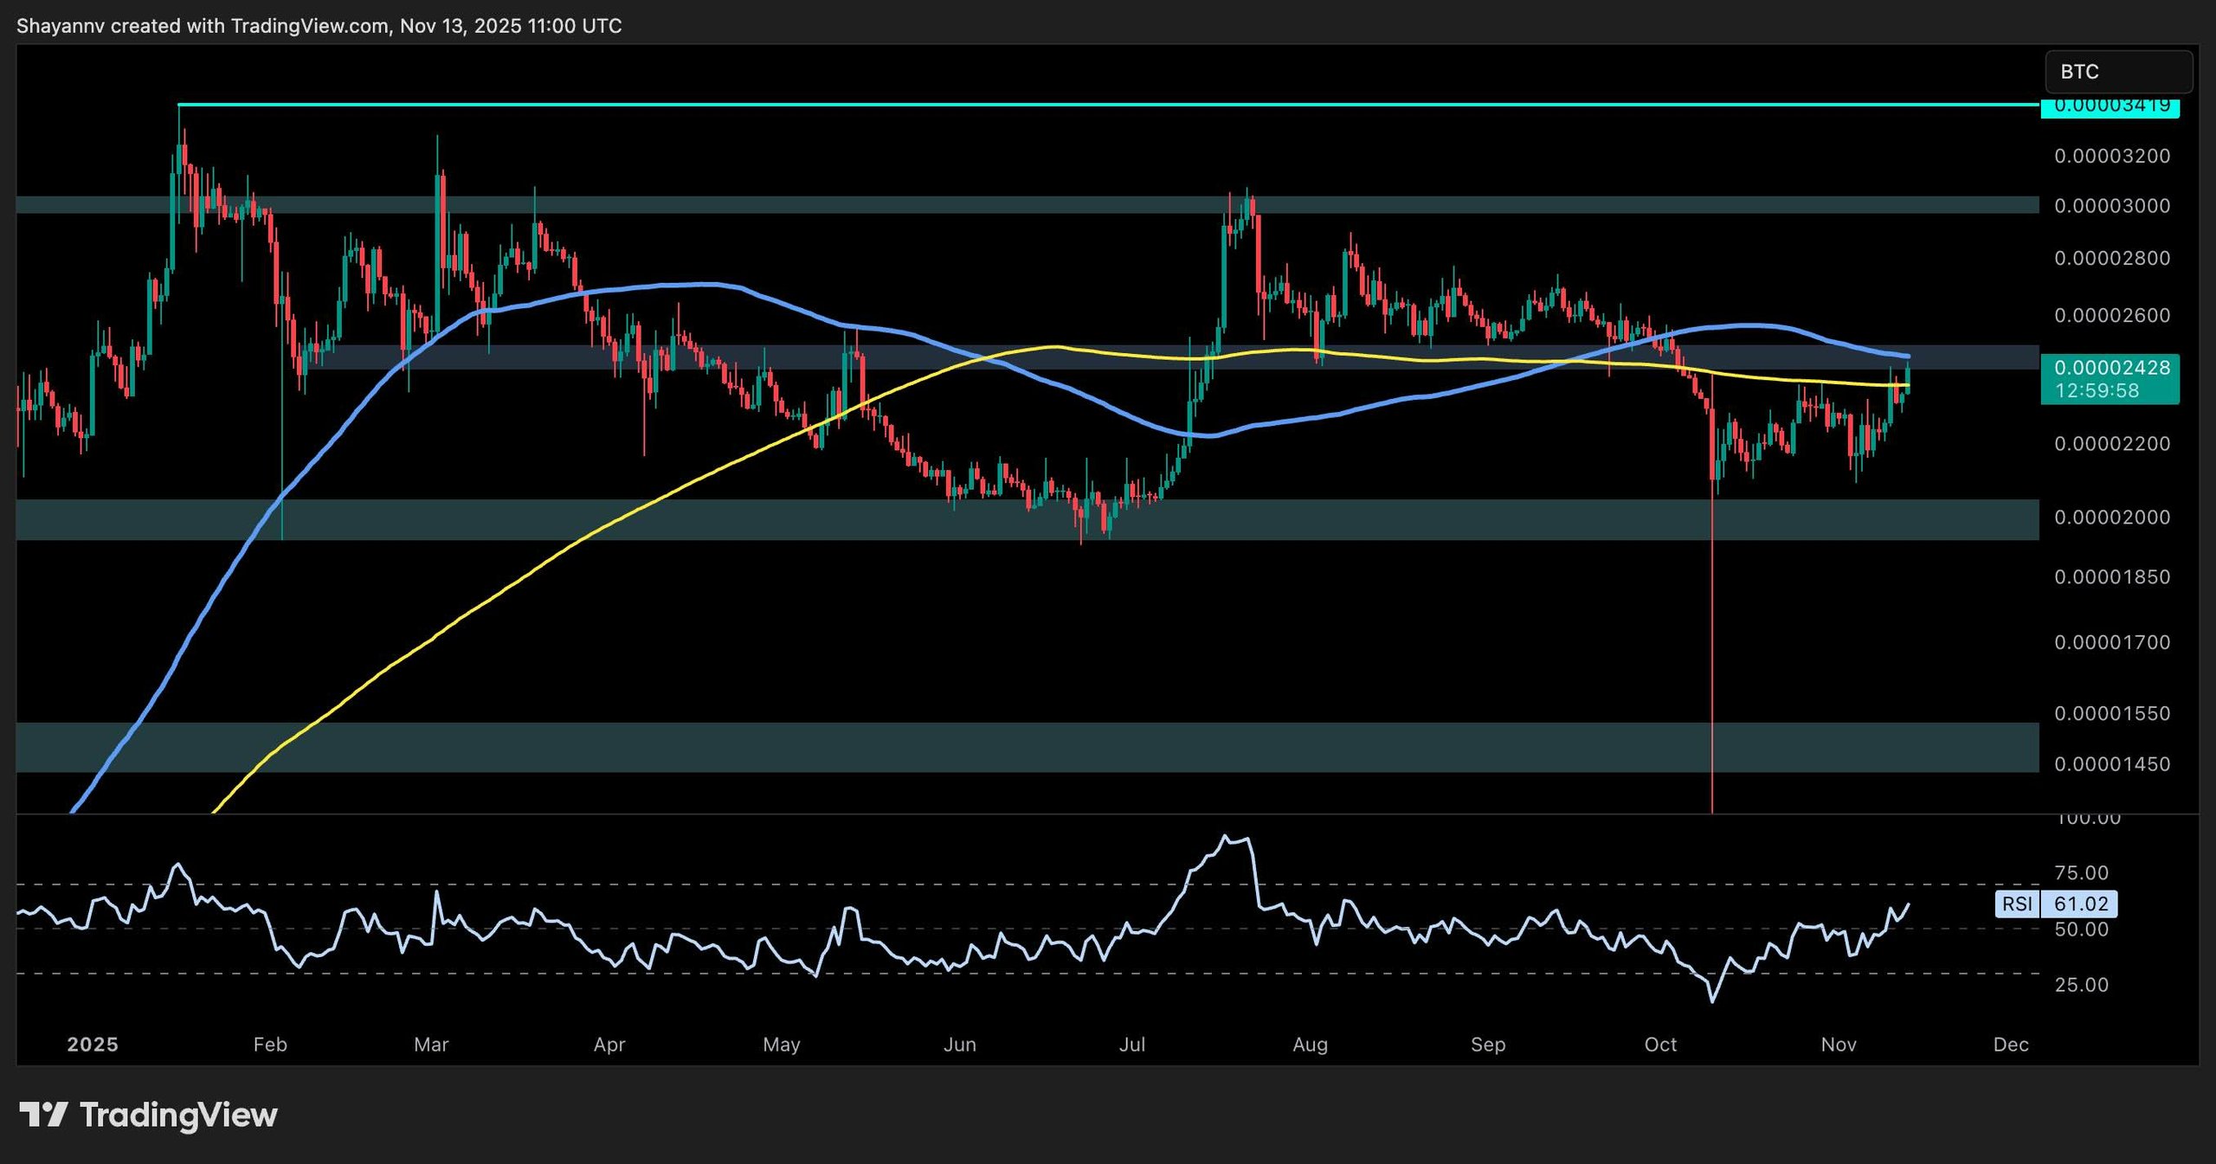Click the BTC symbol label
This screenshot has width=2216, height=1164.
2119,73
